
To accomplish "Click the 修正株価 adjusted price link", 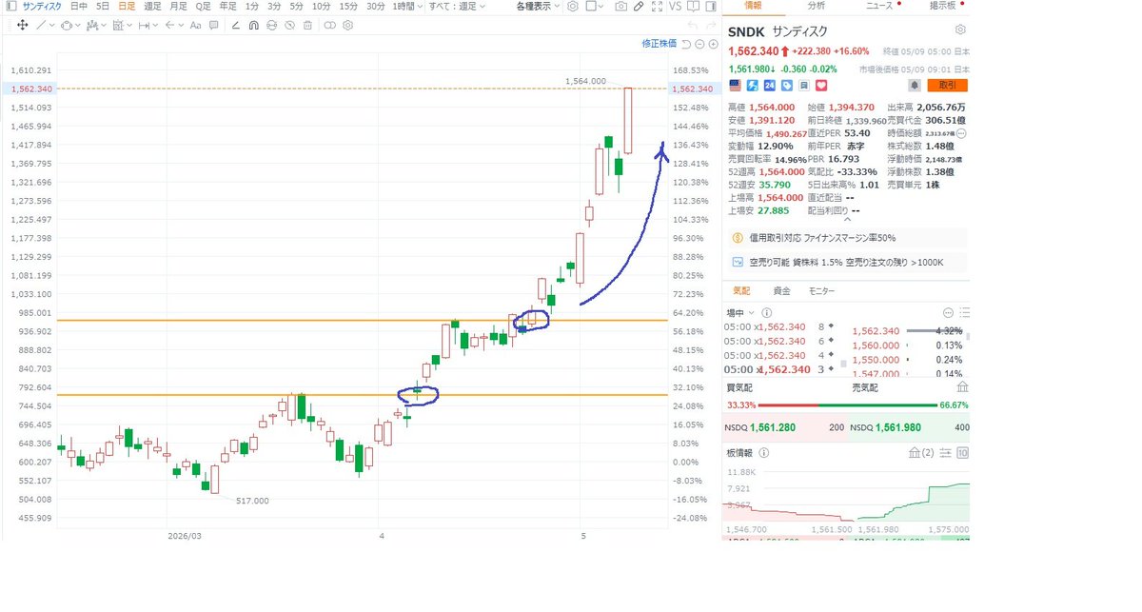I will pyautogui.click(x=660, y=44).
